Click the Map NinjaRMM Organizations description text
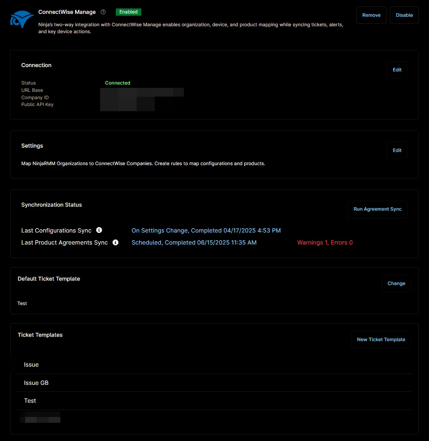 [x=143, y=164]
